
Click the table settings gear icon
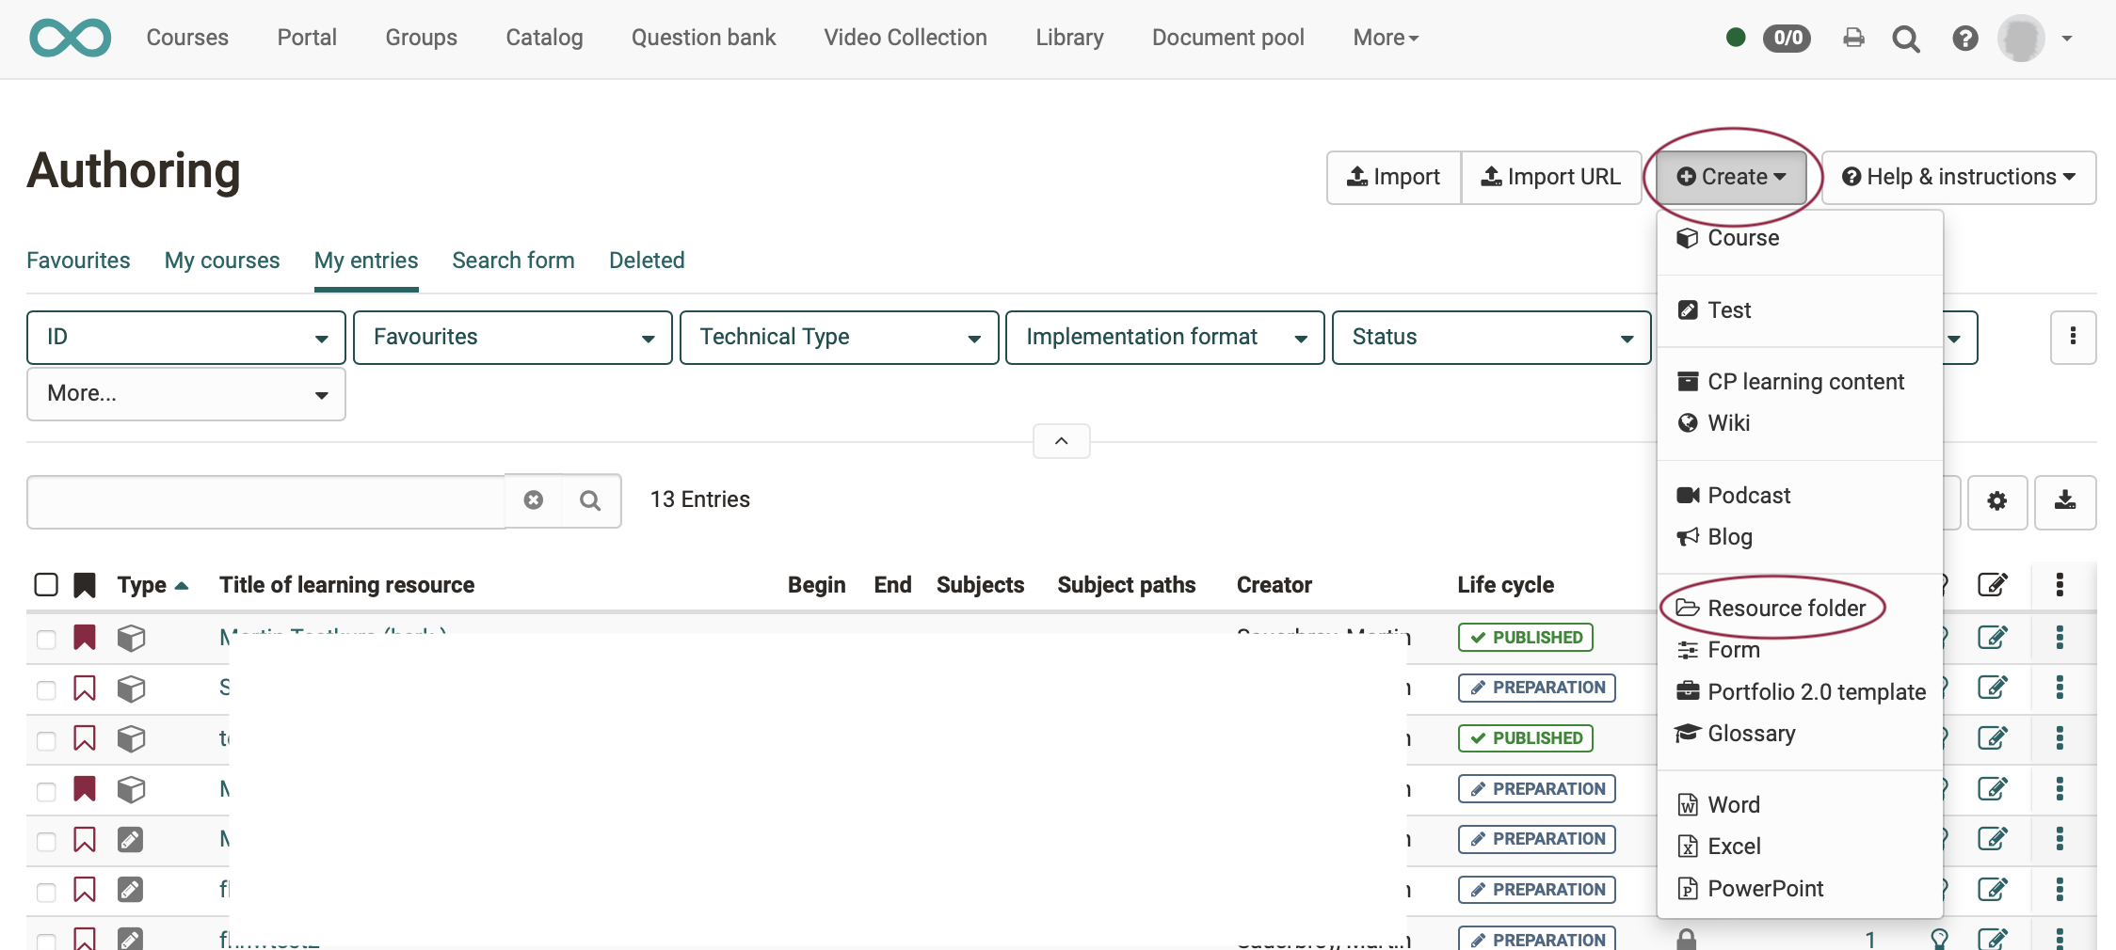coord(1997,502)
